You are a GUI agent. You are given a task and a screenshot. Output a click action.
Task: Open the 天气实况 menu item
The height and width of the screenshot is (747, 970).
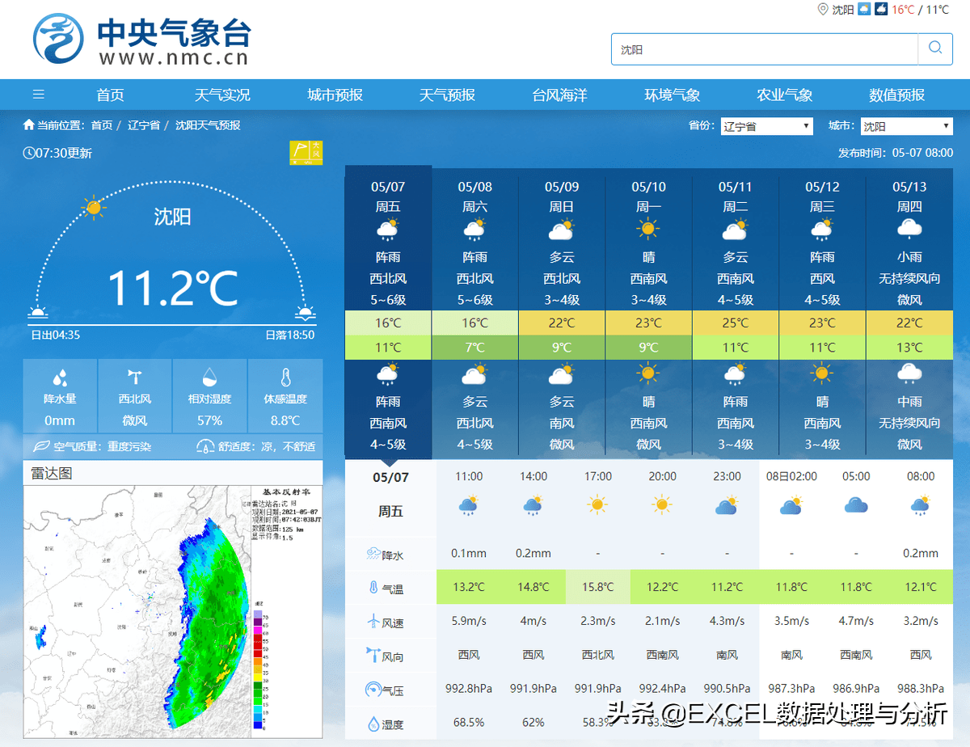click(222, 95)
